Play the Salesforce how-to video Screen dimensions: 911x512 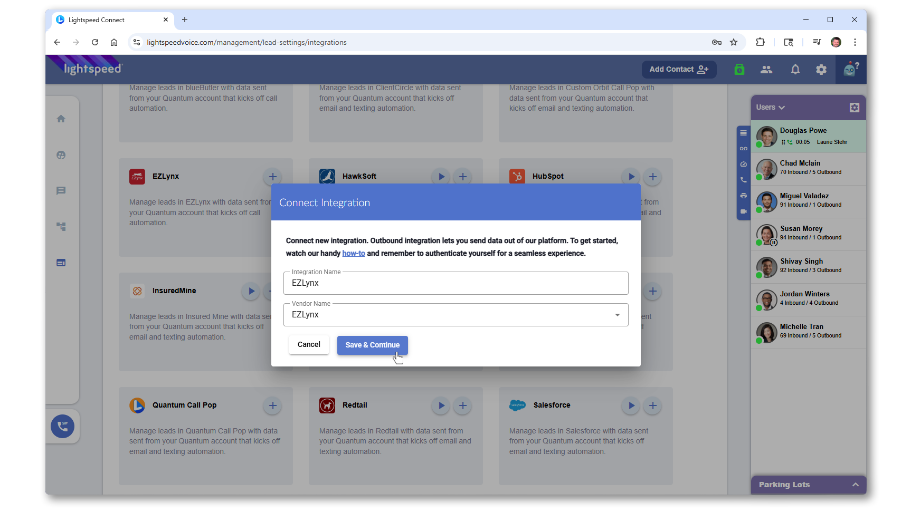click(631, 405)
